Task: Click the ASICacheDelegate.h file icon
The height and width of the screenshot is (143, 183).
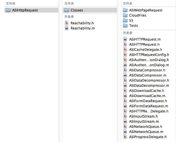Action: 125,49
